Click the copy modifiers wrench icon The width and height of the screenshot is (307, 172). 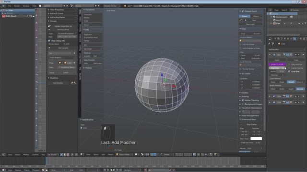72,83
